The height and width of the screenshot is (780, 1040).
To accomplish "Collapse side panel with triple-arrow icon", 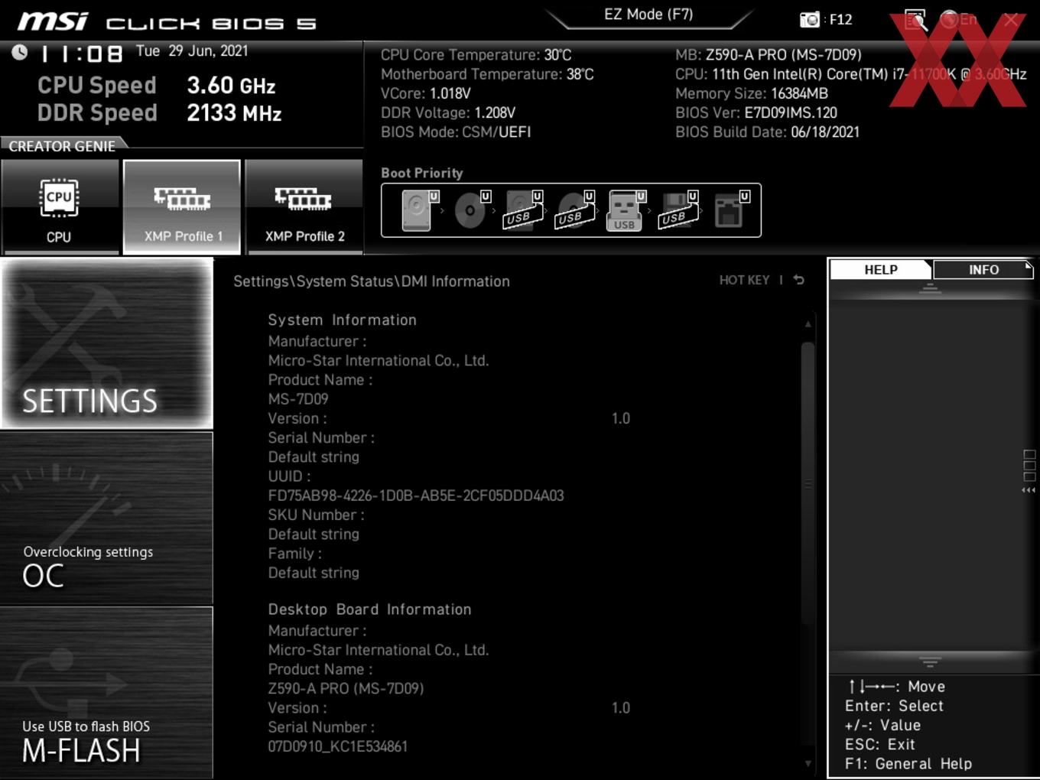I will click(1029, 490).
